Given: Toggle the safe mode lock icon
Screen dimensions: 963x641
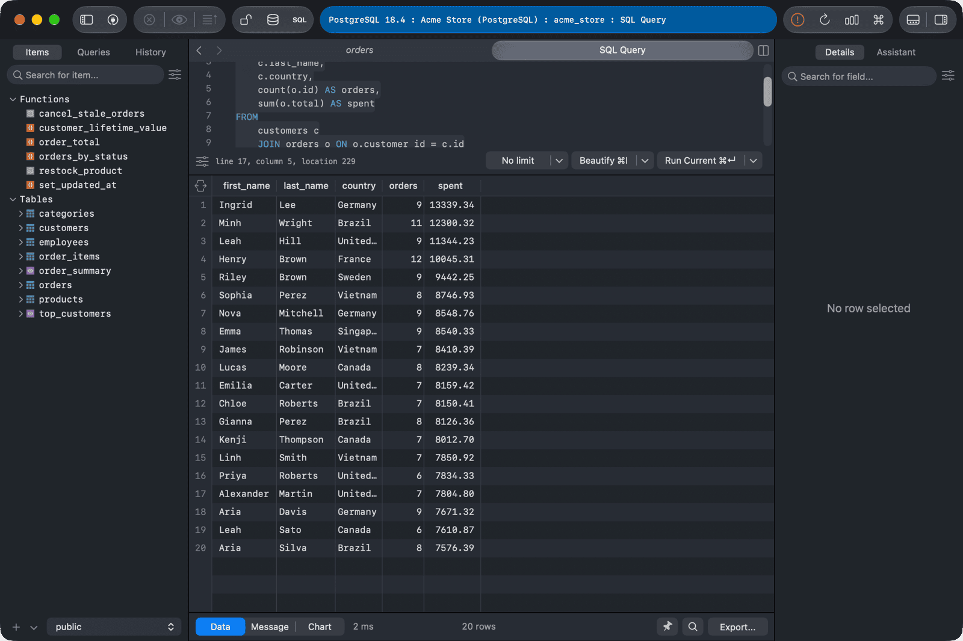Looking at the screenshot, I should (x=246, y=20).
